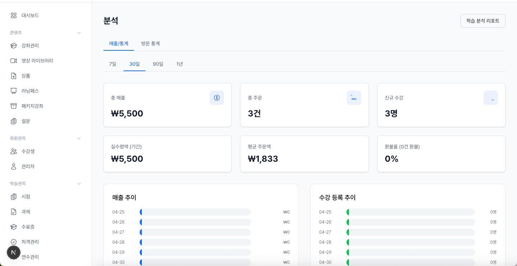Click the 환불율 0% value
Screen dimensions: 517x266
[x=392, y=159]
